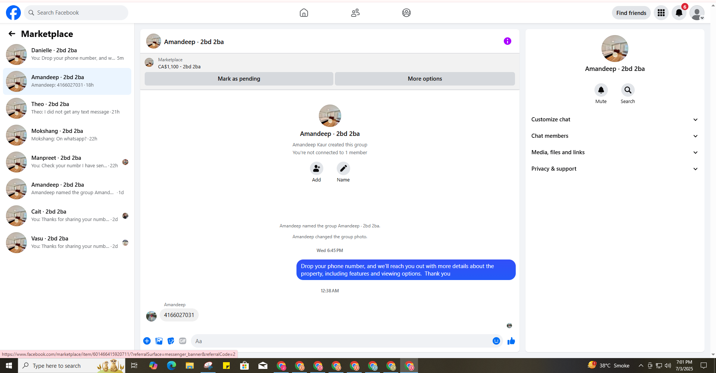Expand the Privacy & support section
Screen dimensions: 716x373
coord(615,169)
